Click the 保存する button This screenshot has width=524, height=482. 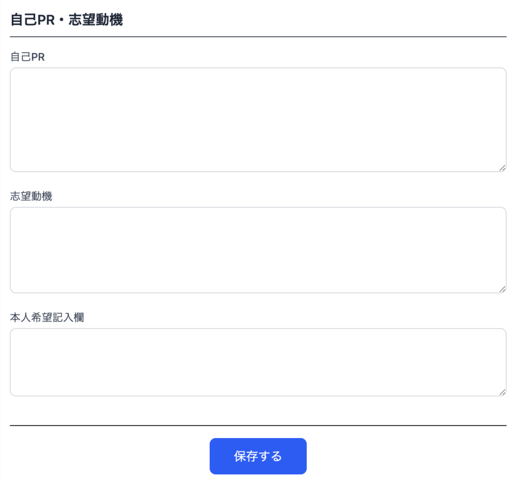coord(258,456)
